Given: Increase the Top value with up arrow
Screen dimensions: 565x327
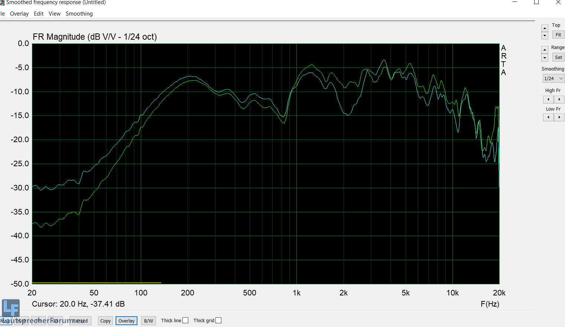Looking at the screenshot, I should (545, 28).
